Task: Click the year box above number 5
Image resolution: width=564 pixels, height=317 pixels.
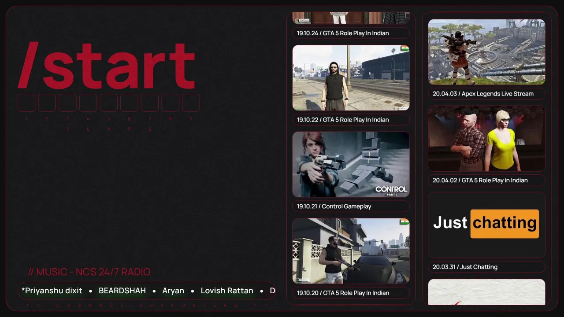Action: point(108,103)
